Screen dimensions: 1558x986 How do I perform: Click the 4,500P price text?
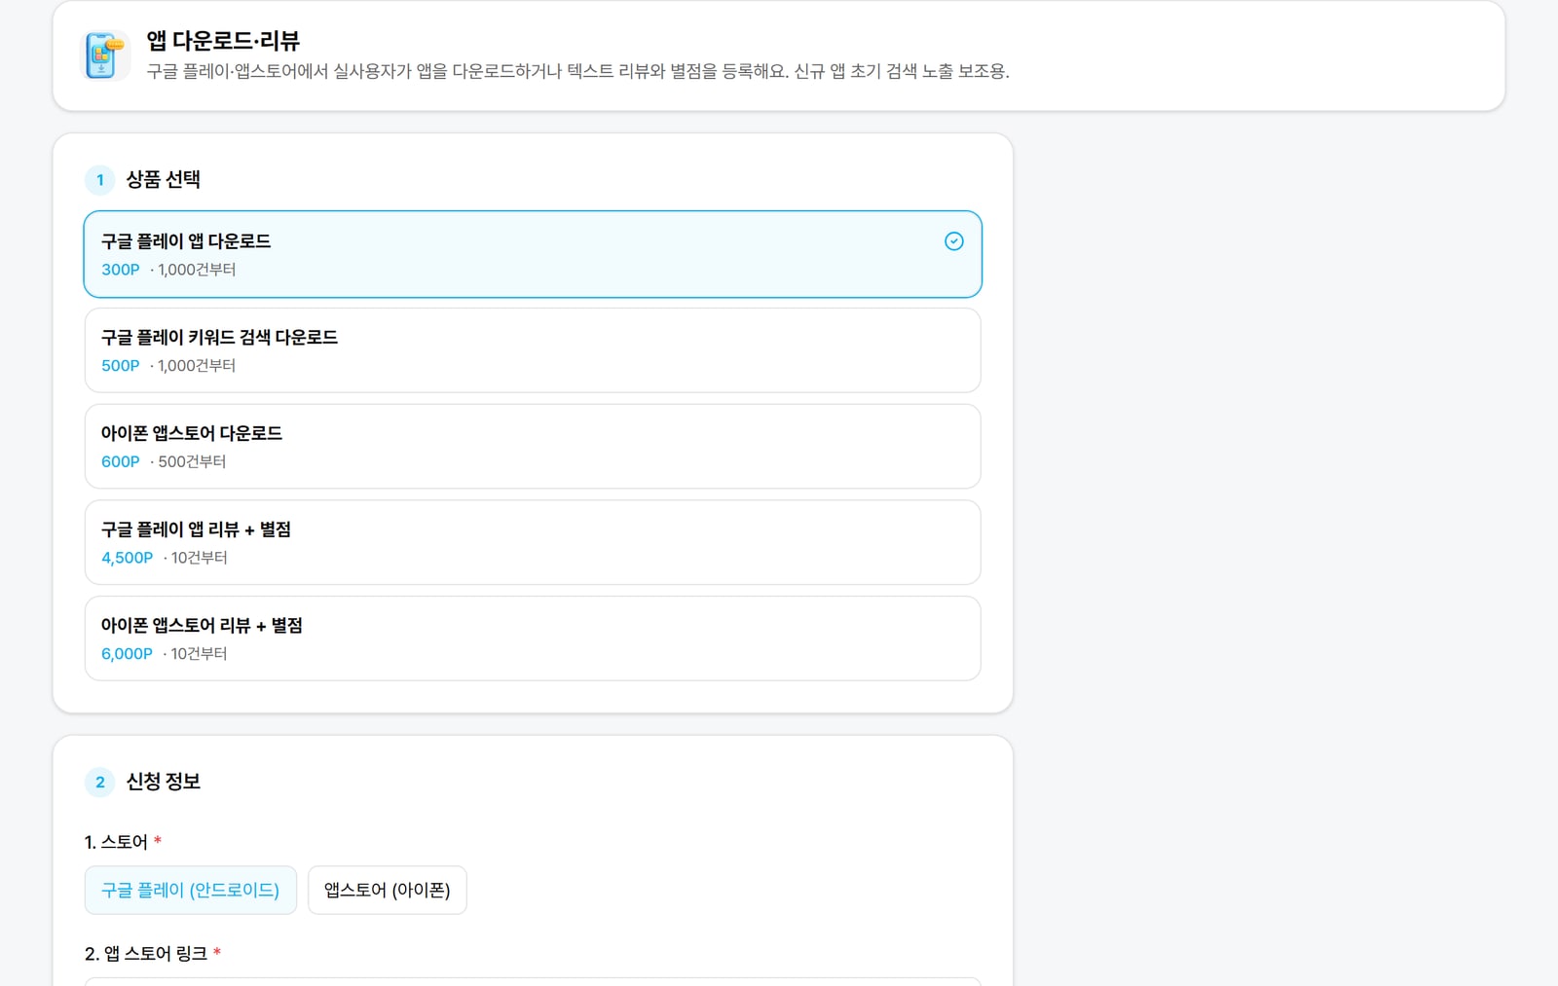128,558
